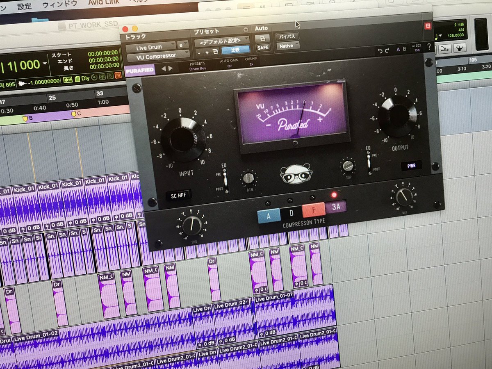Click the S solo indicator in counter bar
The width and height of the screenshot is (492, 369).
tap(110, 76)
